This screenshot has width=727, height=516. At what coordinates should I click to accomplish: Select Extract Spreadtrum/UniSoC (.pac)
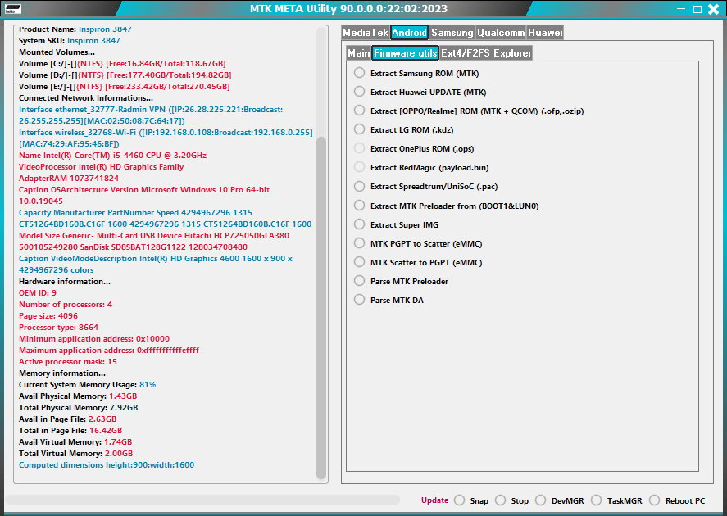(x=358, y=186)
